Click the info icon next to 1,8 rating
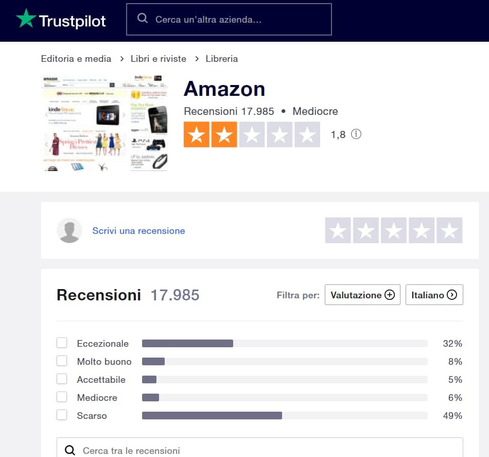 pos(356,134)
